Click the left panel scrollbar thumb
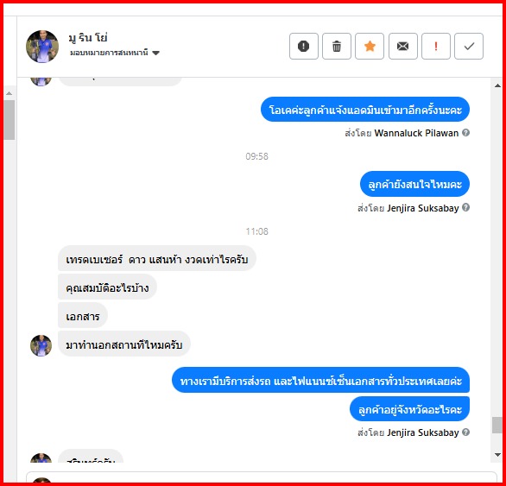The width and height of the screenshot is (506, 486). click(x=9, y=120)
